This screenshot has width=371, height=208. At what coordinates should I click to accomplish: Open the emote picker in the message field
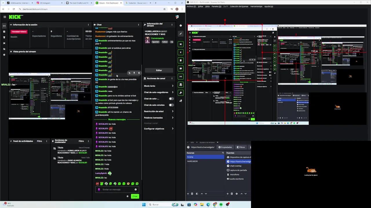(135, 190)
